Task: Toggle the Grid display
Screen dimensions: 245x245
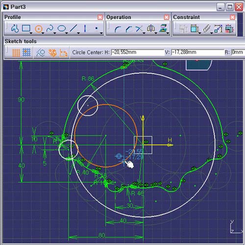Action: (x=16, y=53)
